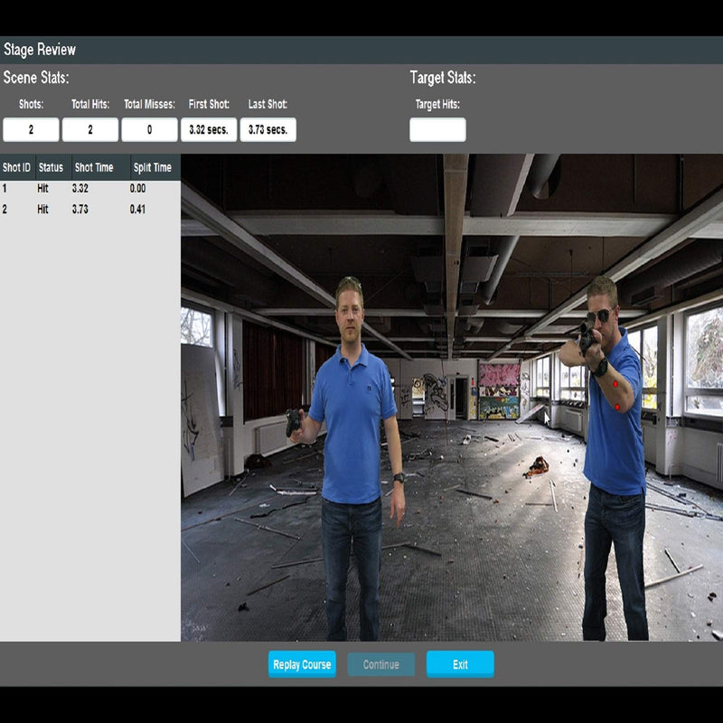Click the Split Time column header
This screenshot has width=723, height=723.
(152, 167)
